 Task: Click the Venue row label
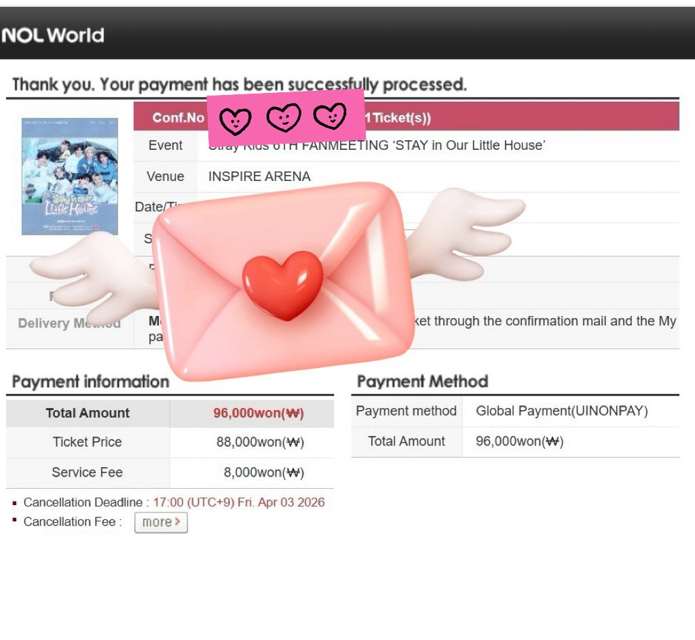(x=166, y=176)
